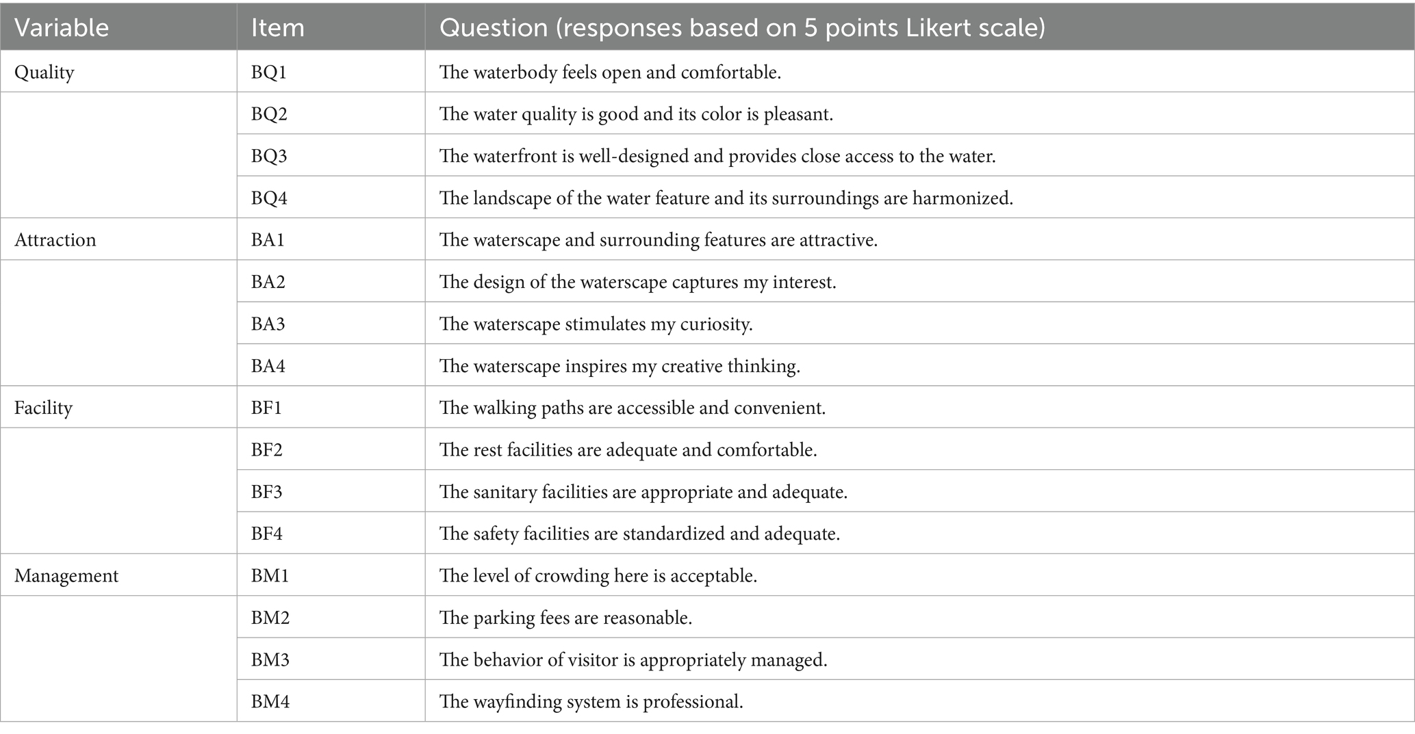Click item code BA2
The image size is (1415, 734).
pos(268,282)
